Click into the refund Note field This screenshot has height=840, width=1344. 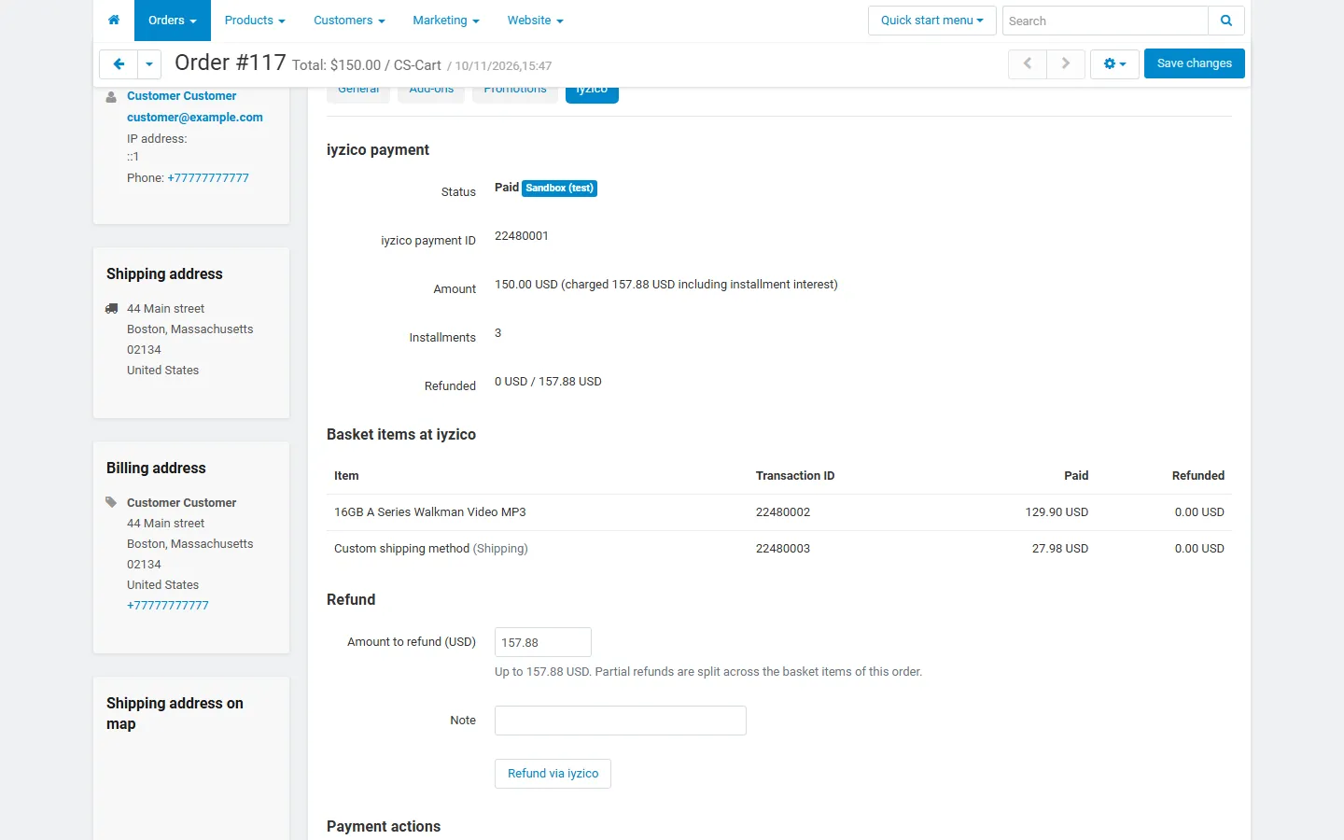[x=621, y=721]
